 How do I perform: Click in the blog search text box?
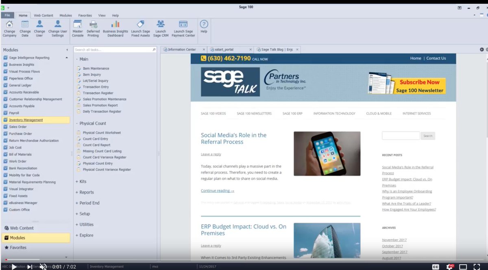(x=401, y=136)
